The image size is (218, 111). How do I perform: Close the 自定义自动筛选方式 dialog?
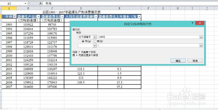click(x=200, y=23)
